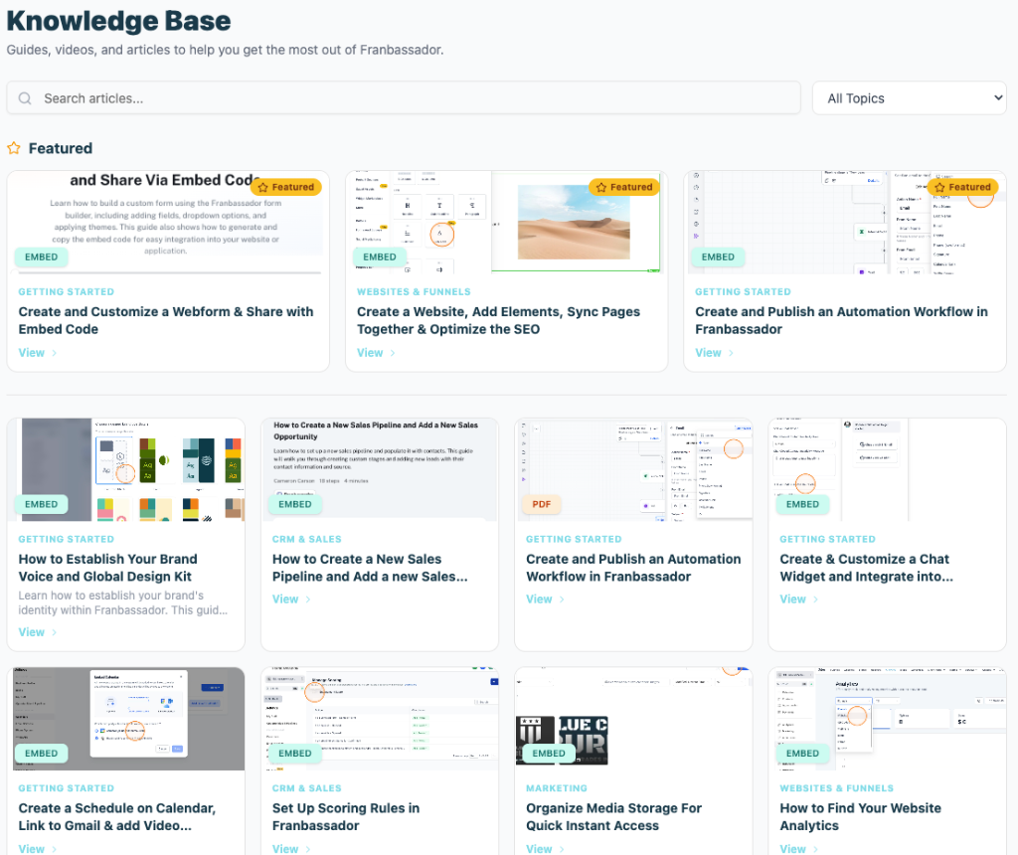
Task: View the New Sales Pipeline article
Action: coord(291,599)
